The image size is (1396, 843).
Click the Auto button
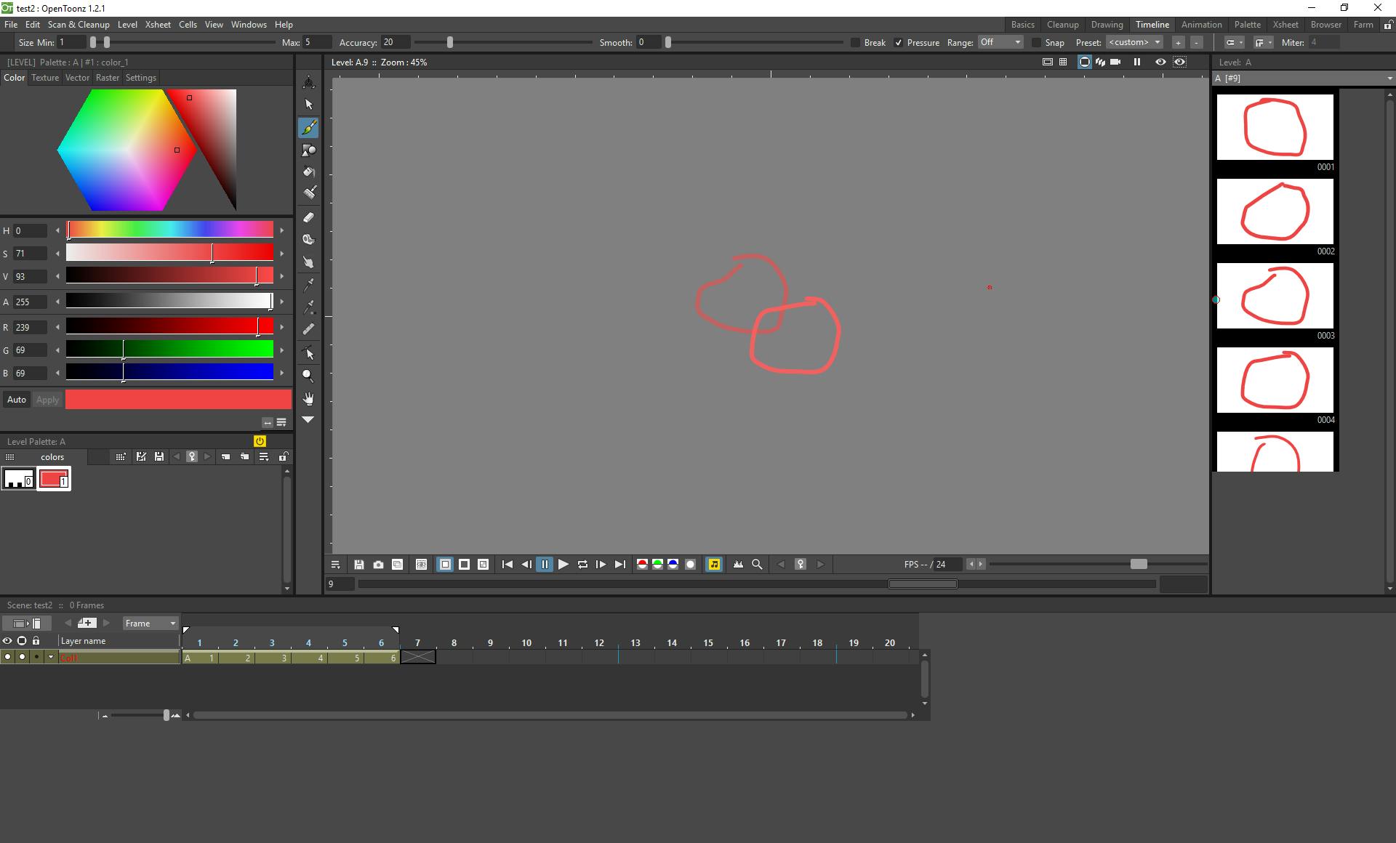17,400
